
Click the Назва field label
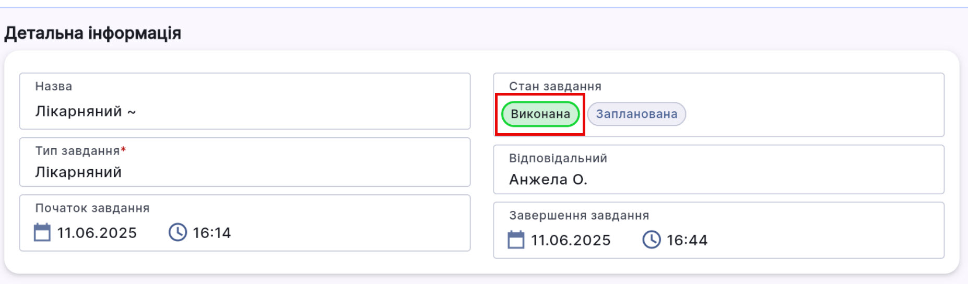tap(54, 87)
